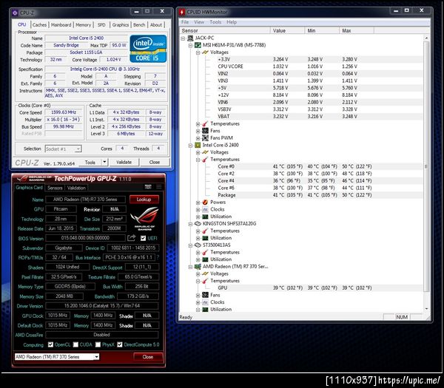444x388 pixels.
Task: Click the Utilization icon under Intel Core i5
Action: point(206,217)
